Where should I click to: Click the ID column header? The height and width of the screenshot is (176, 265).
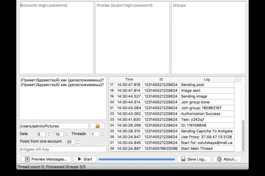click(161, 79)
